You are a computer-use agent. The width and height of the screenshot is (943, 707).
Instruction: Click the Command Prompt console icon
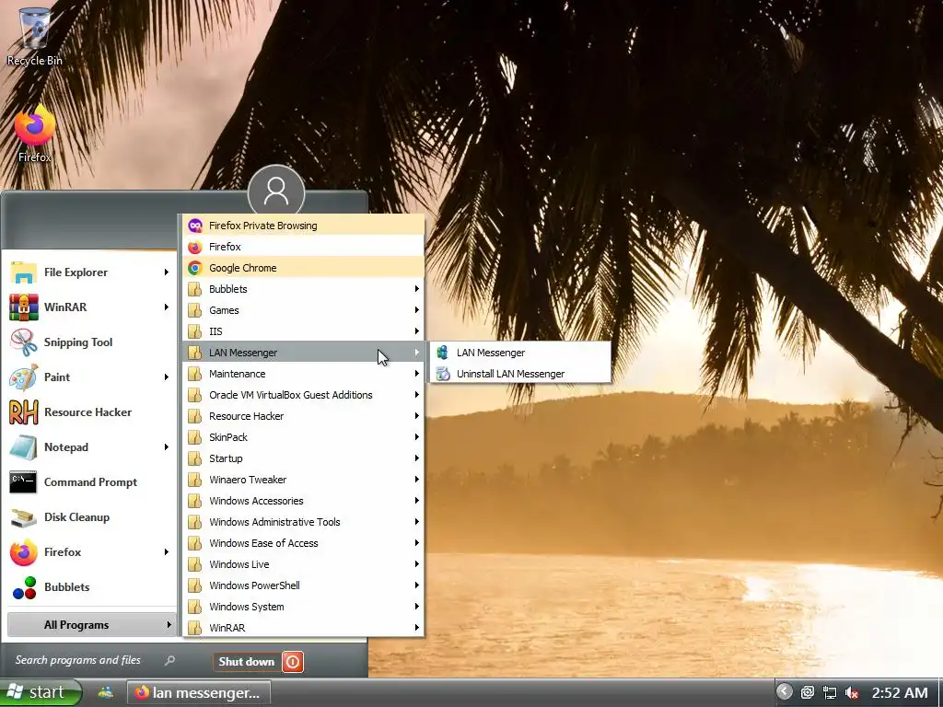coord(23,482)
